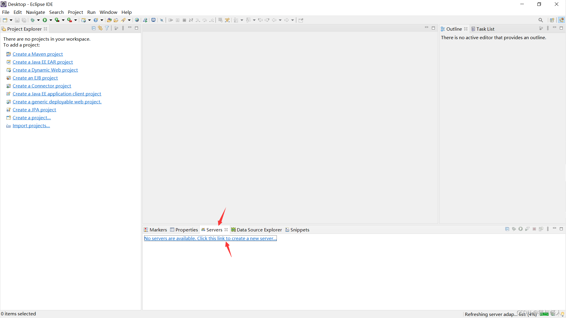This screenshot has height=318, width=566.
Task: Click the New file toolbar icon
Action: [5, 20]
